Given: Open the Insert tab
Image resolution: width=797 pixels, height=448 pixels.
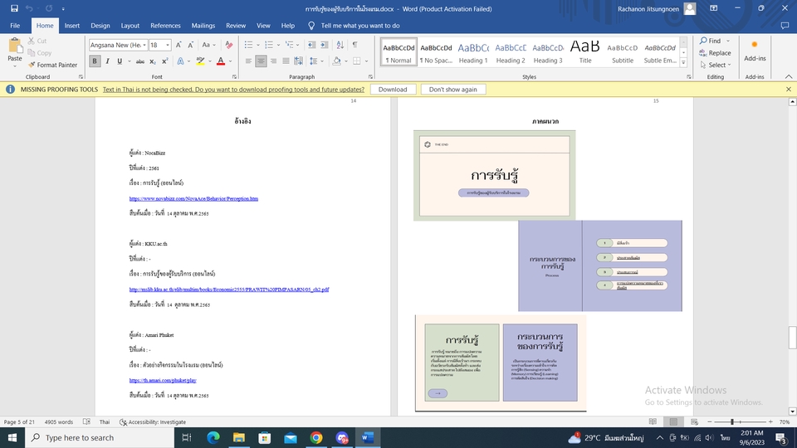Looking at the screenshot, I should 71,26.
